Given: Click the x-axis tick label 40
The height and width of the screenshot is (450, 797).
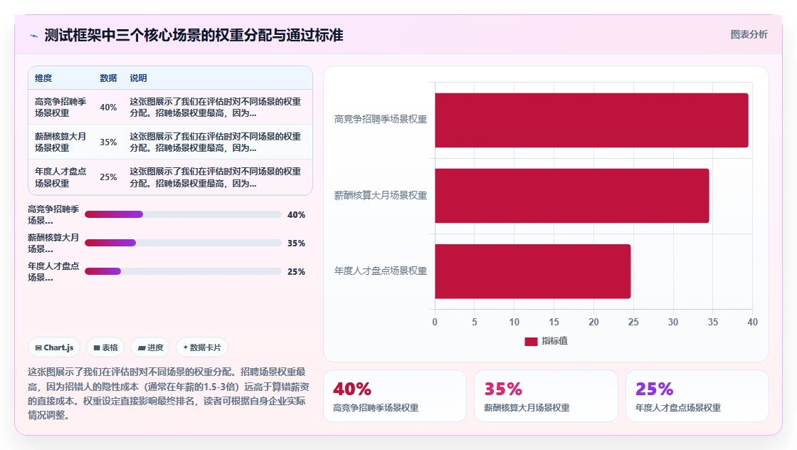Looking at the screenshot, I should (x=752, y=322).
